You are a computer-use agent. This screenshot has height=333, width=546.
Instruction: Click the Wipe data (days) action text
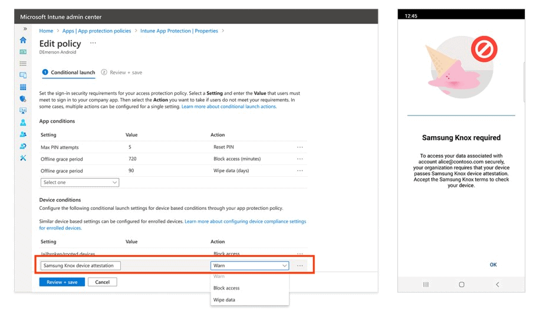pos(231,171)
